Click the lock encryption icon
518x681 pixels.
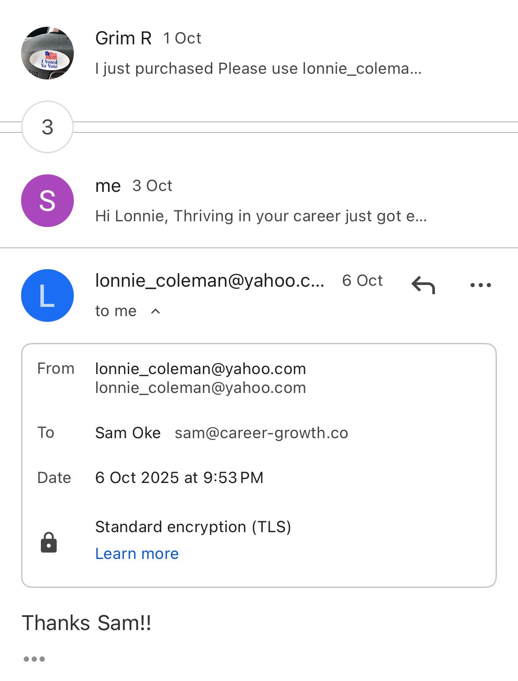click(x=49, y=542)
